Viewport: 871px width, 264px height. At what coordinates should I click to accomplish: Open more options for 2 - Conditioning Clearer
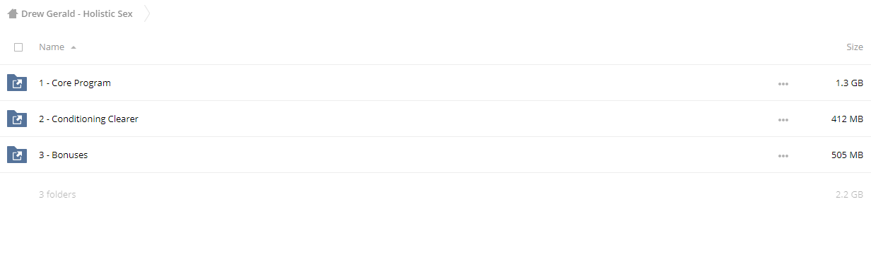(x=783, y=120)
